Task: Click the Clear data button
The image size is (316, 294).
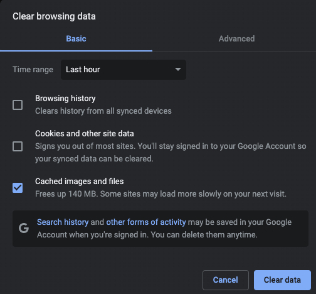Action: [282, 280]
